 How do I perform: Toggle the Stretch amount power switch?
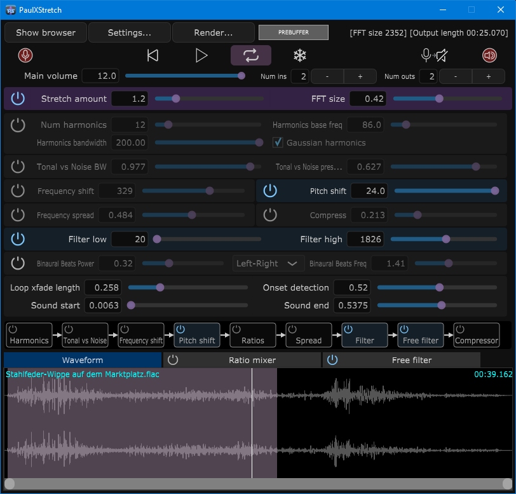(x=18, y=99)
